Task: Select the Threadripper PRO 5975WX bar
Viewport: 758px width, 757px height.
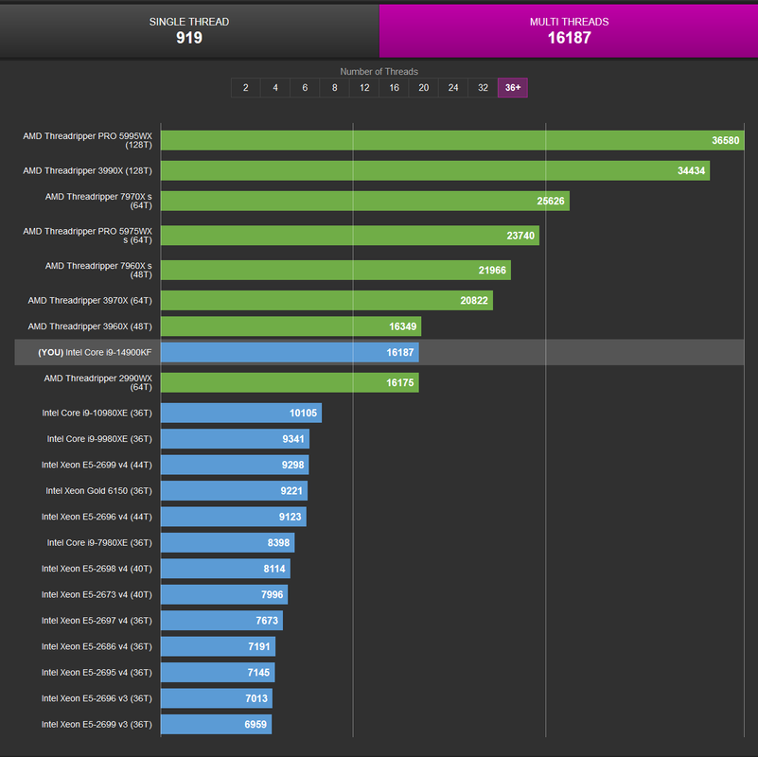Action: (350, 236)
